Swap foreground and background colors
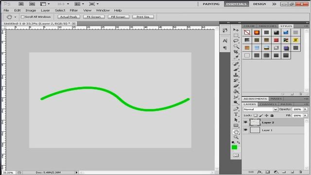 239,142
